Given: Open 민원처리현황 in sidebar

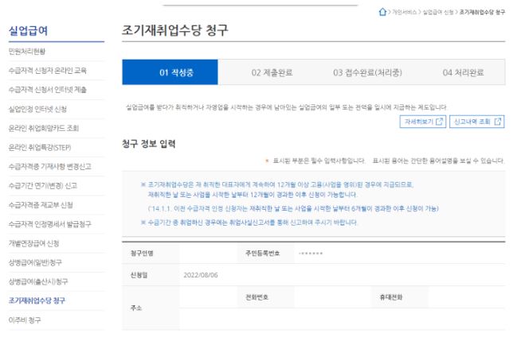Looking at the screenshot, I should [x=27, y=52].
